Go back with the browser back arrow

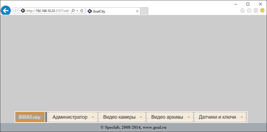6,11
